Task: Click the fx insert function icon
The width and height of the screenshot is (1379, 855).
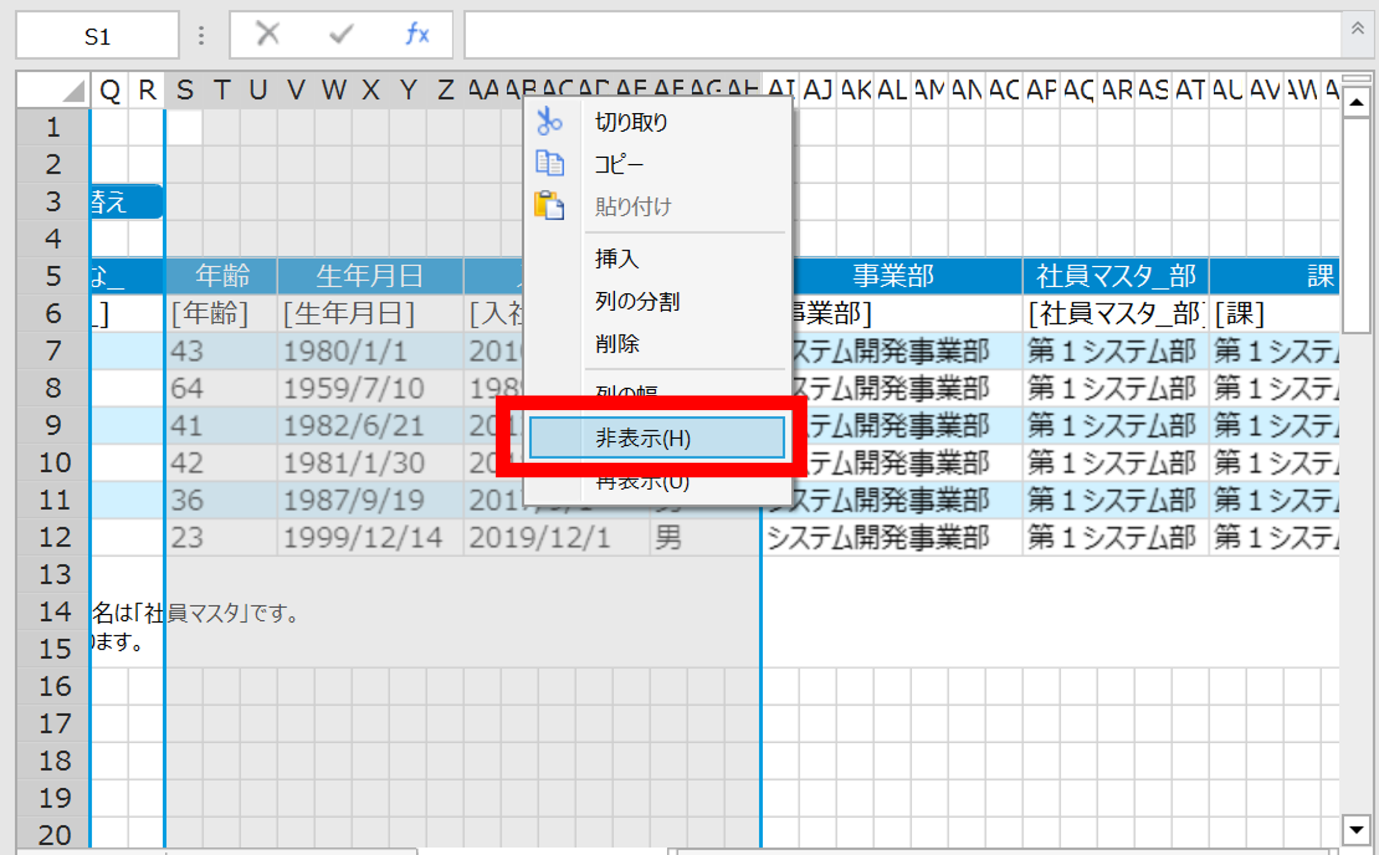Action: (x=417, y=35)
